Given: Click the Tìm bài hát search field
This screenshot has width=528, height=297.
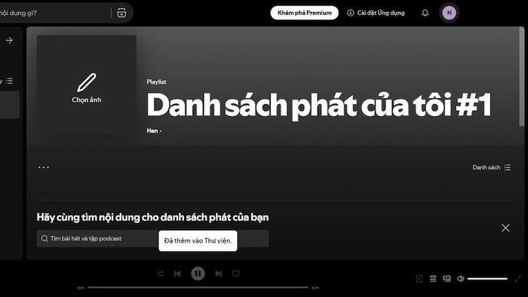Looking at the screenshot, I should click(152, 238).
